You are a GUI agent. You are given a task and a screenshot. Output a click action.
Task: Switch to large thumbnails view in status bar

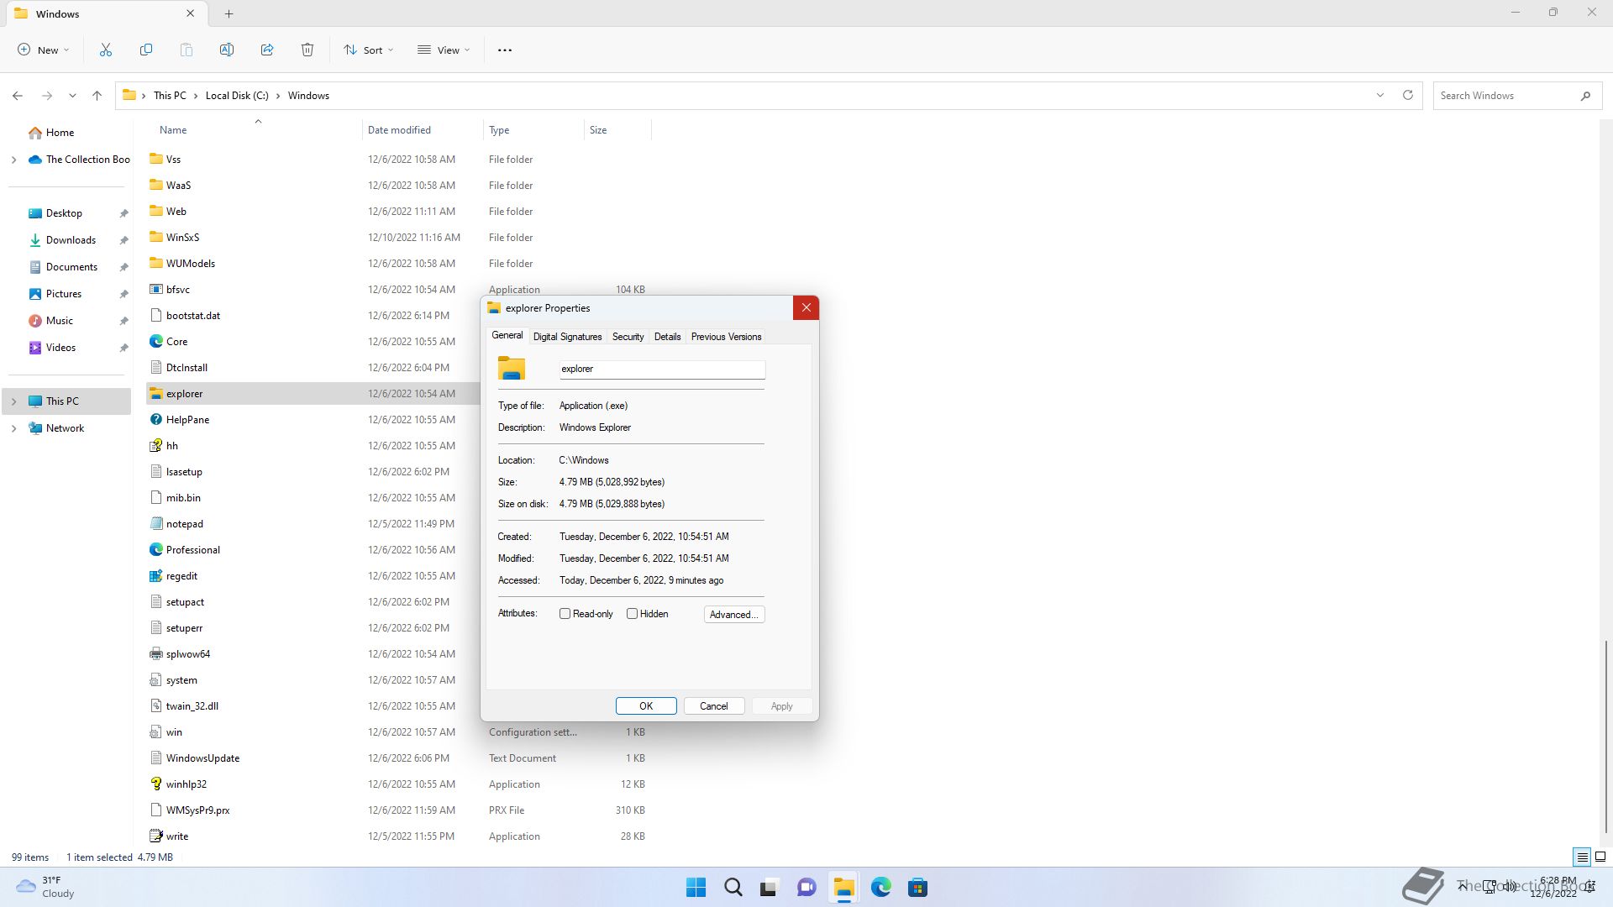1600,857
